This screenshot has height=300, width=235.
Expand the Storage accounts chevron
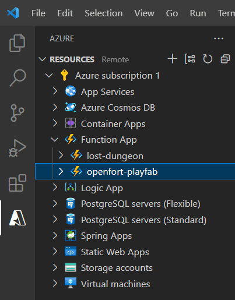tap(55, 267)
